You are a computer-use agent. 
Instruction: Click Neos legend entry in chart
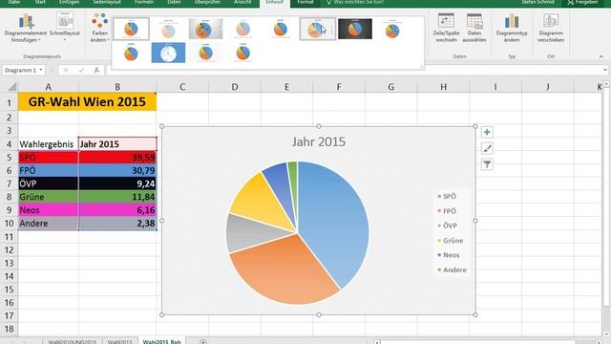tap(449, 255)
